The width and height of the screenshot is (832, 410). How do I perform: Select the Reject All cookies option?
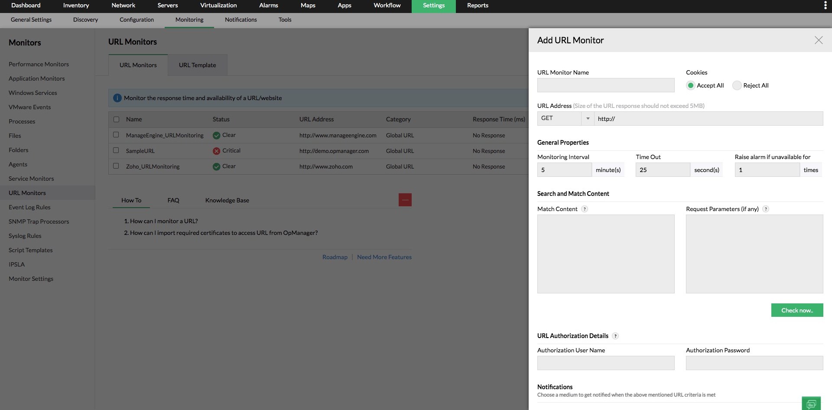(x=736, y=85)
